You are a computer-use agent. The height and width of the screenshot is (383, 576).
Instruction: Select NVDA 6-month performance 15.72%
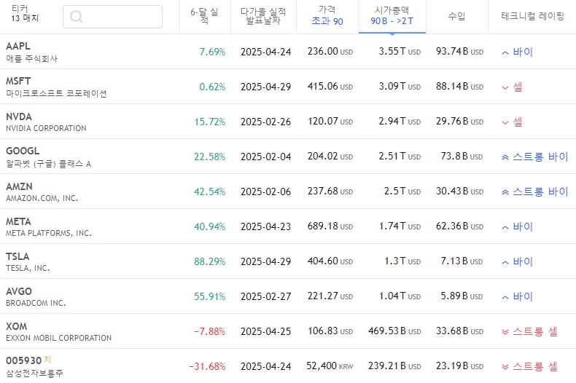pyautogui.click(x=210, y=122)
